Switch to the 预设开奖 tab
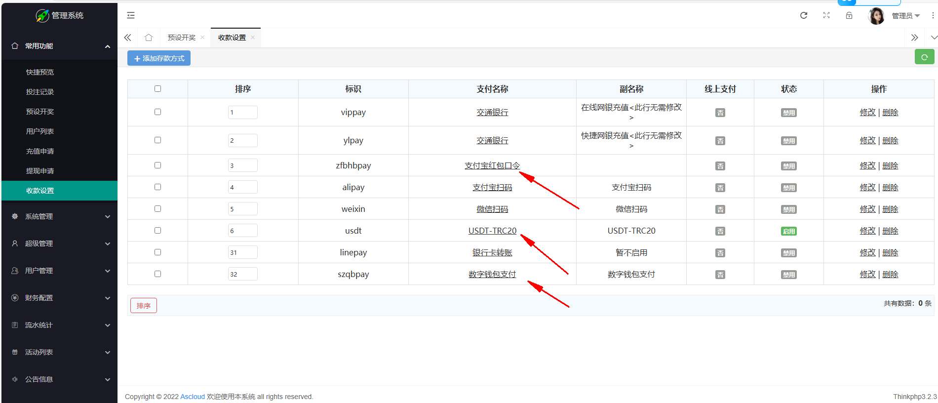The height and width of the screenshot is (403, 938). [x=182, y=38]
